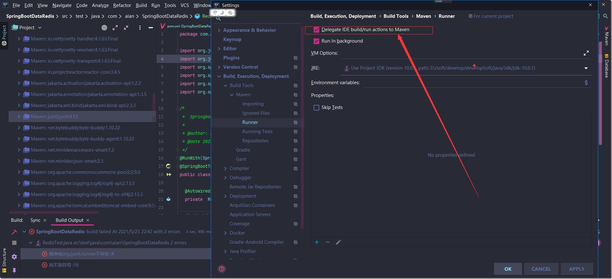The image size is (612, 279).
Task: Expand the VM Options field
Action: (x=586, y=53)
